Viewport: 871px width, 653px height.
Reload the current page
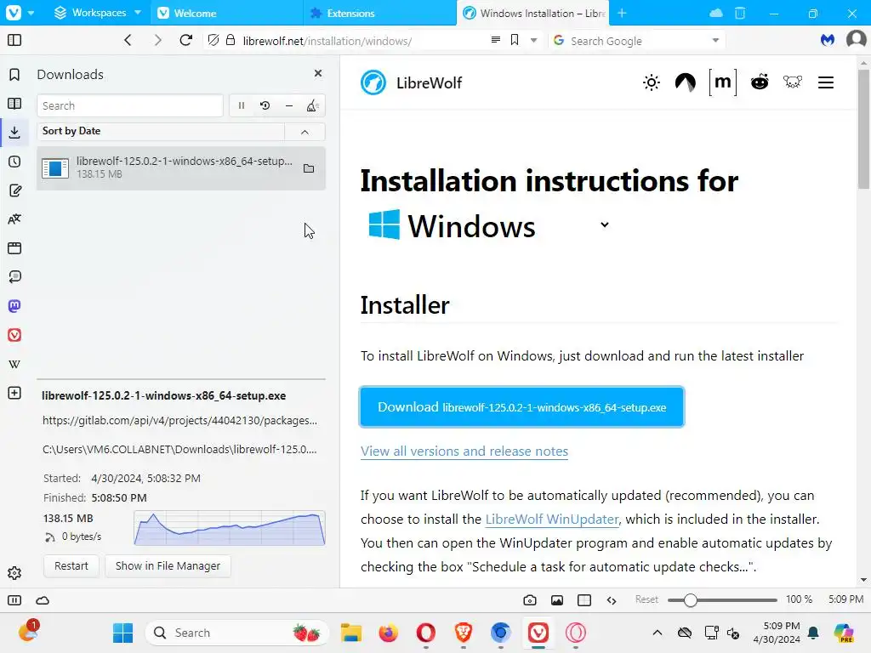pyautogui.click(x=186, y=40)
